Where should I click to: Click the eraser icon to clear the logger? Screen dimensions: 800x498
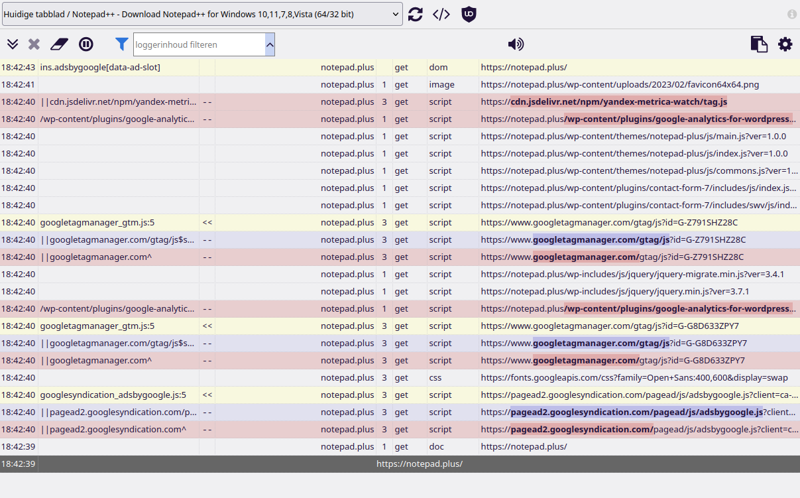pyautogui.click(x=59, y=44)
